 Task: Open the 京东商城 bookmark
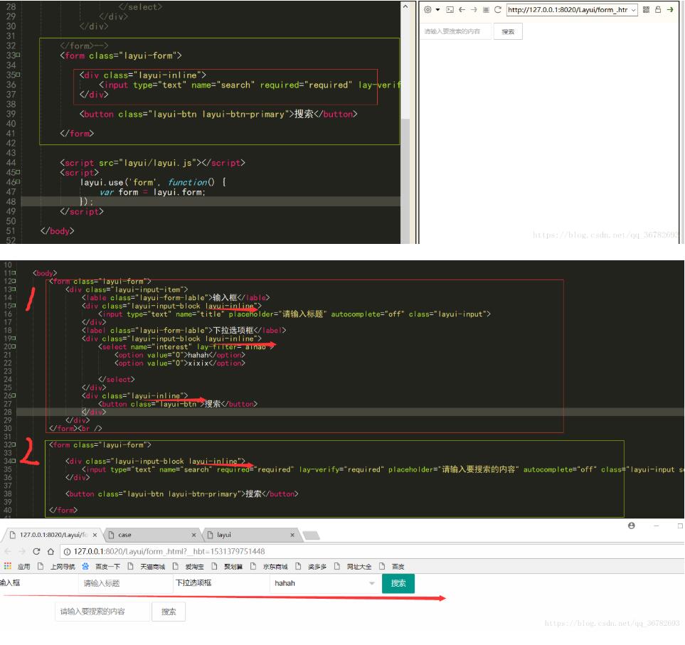pos(269,566)
